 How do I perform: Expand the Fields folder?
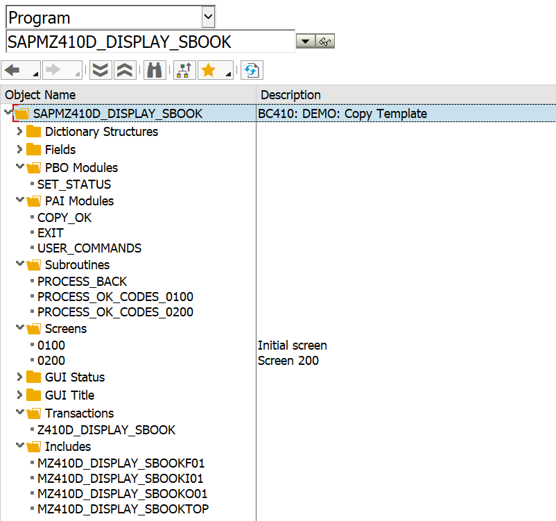pyautogui.click(x=19, y=149)
